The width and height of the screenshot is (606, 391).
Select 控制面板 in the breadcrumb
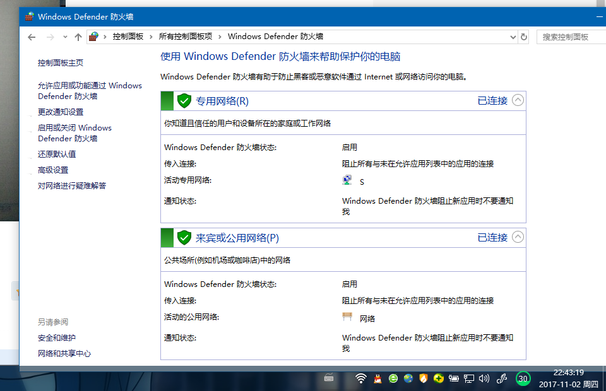(x=128, y=37)
